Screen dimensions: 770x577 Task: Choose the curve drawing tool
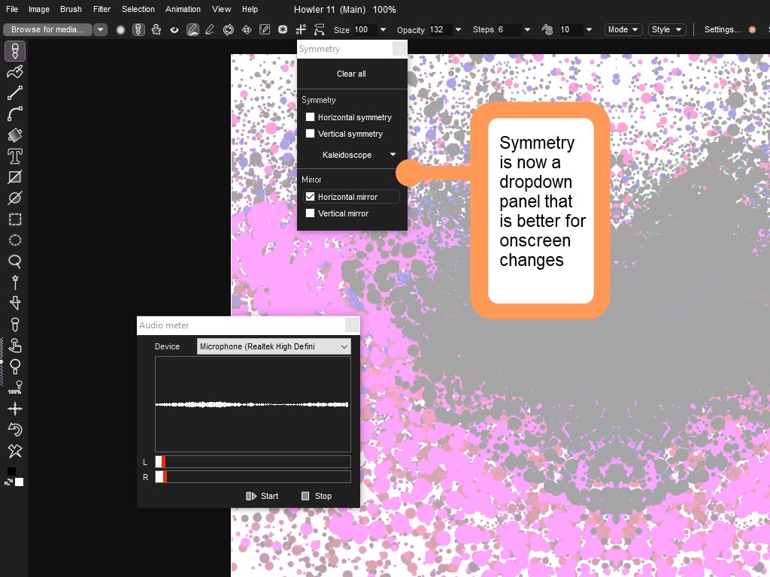[x=14, y=114]
